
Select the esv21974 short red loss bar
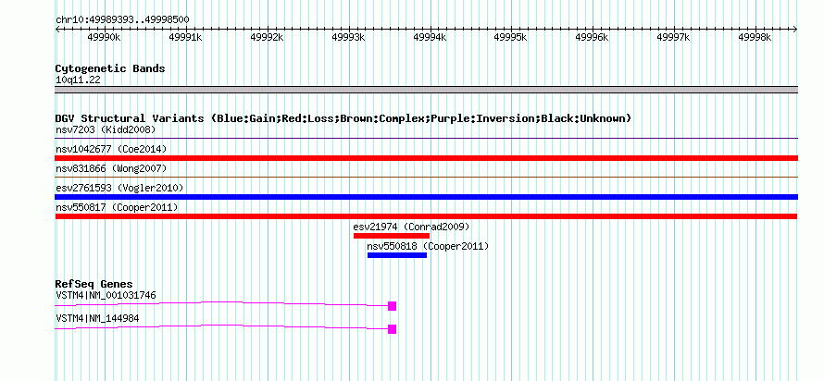pyautogui.click(x=392, y=236)
